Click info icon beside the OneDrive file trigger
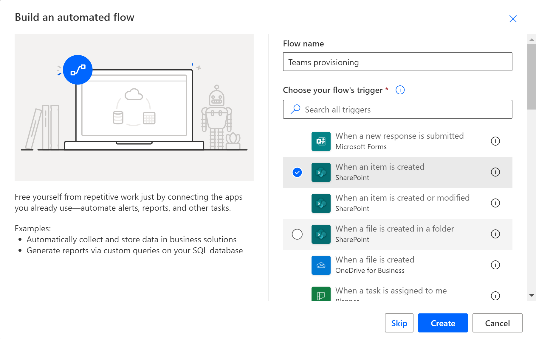536x339 pixels. click(495, 265)
